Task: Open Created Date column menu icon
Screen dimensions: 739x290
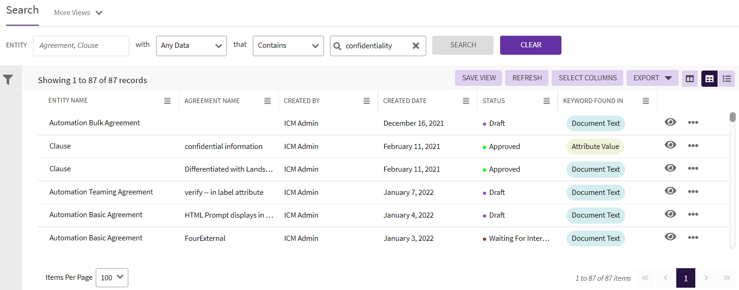Action: (466, 101)
